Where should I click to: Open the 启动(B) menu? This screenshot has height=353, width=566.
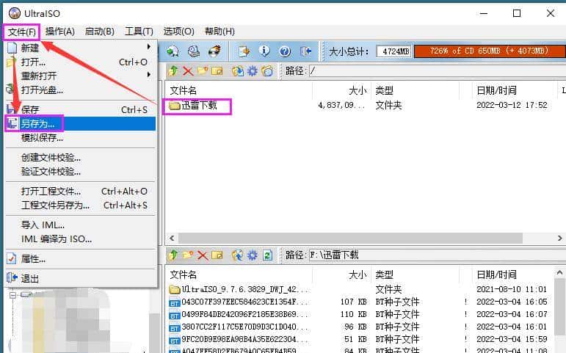[x=100, y=32]
